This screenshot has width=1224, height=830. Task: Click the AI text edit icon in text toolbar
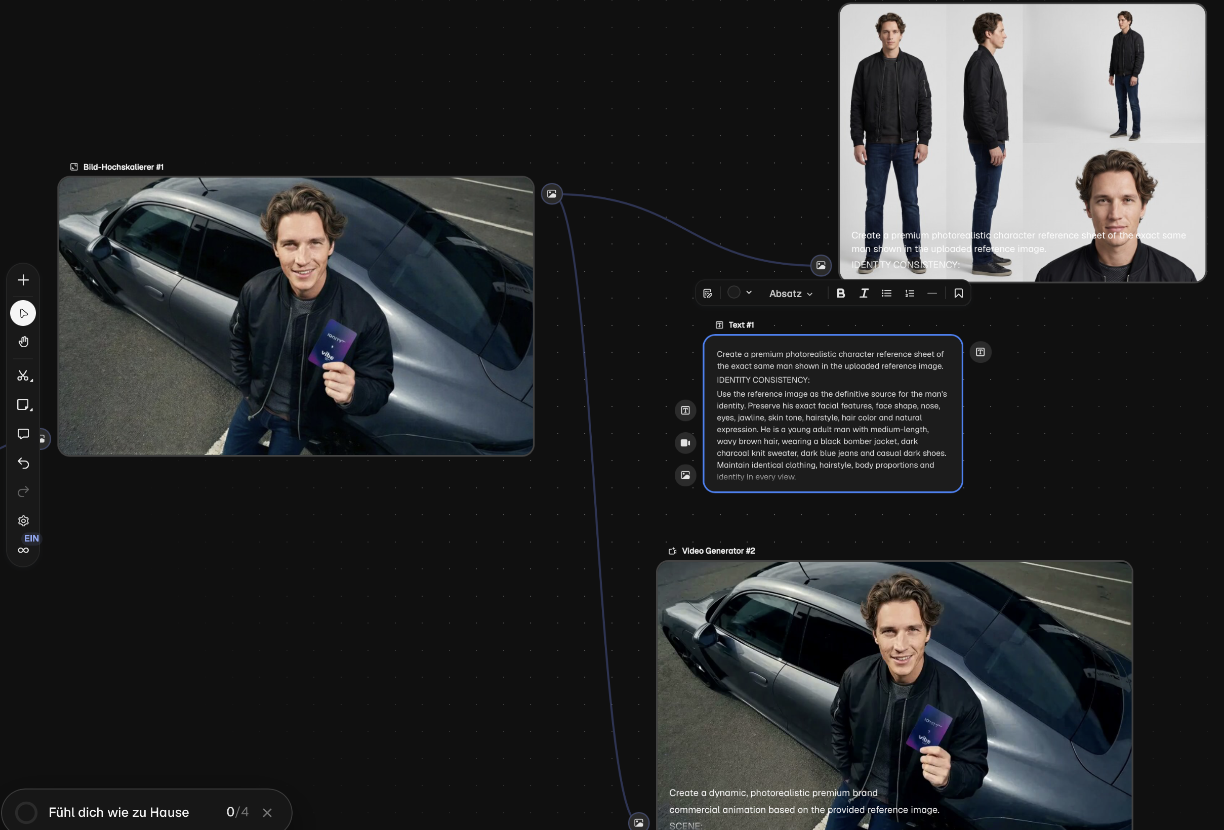pyautogui.click(x=707, y=294)
